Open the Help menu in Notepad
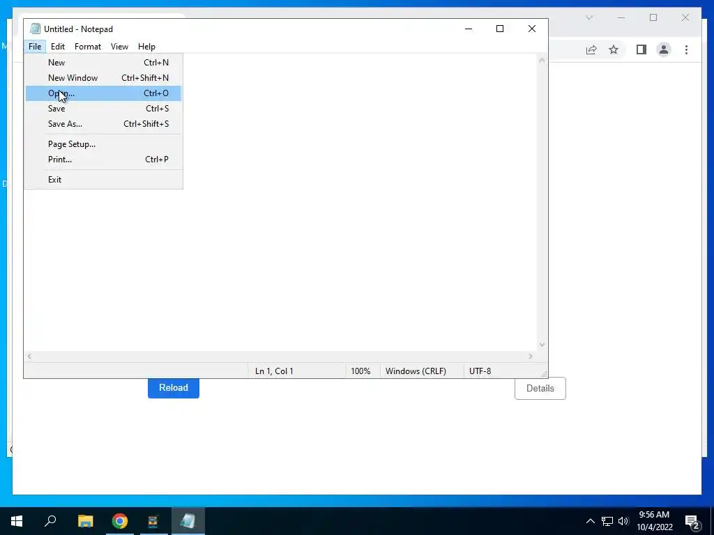Viewport: 714px width, 535px height. coord(146,47)
